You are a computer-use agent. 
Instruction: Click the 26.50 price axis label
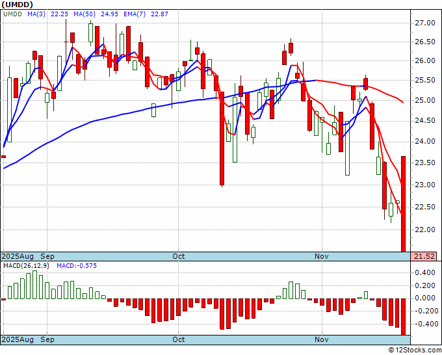pyautogui.click(x=425, y=42)
